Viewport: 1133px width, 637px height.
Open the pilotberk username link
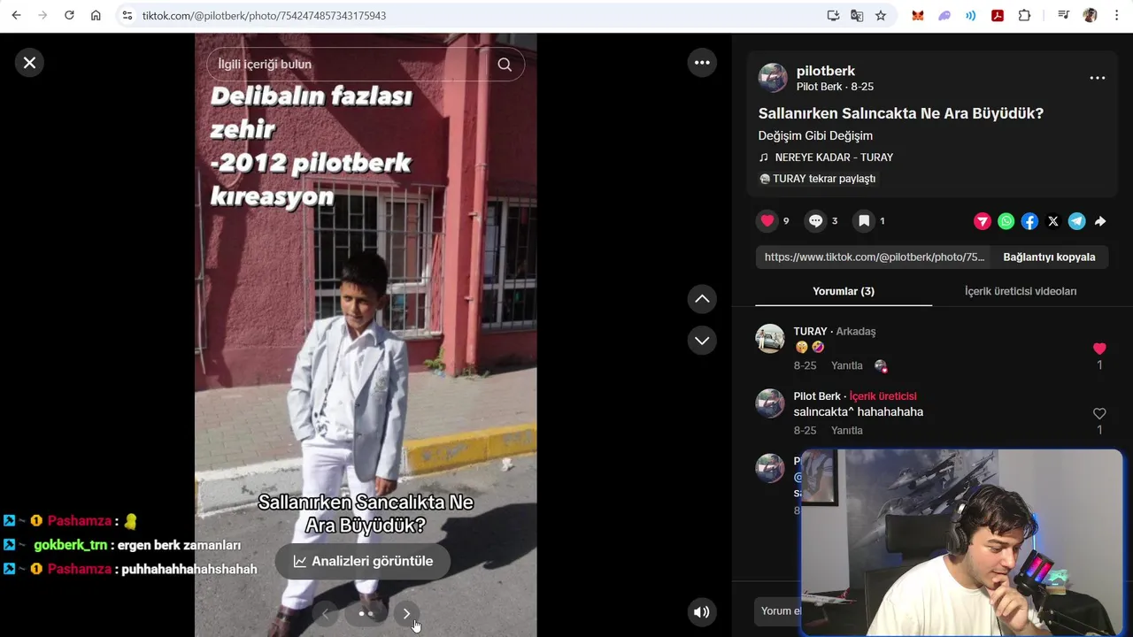tap(826, 71)
